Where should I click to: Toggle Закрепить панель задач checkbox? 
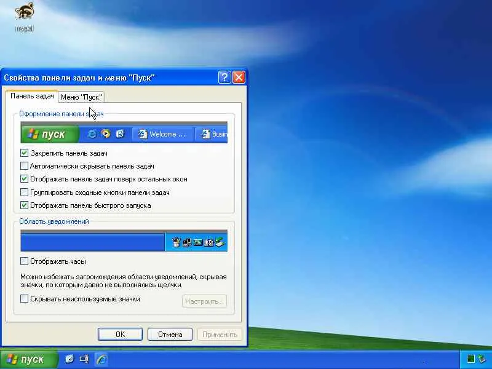pos(64,153)
